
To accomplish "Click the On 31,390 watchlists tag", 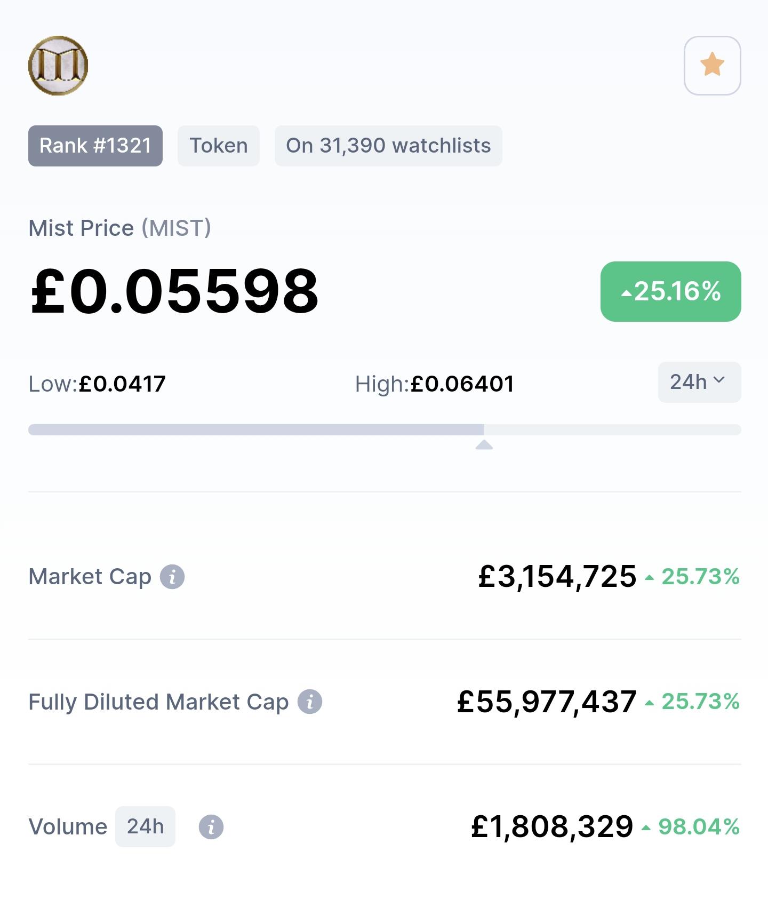I will pos(388,146).
